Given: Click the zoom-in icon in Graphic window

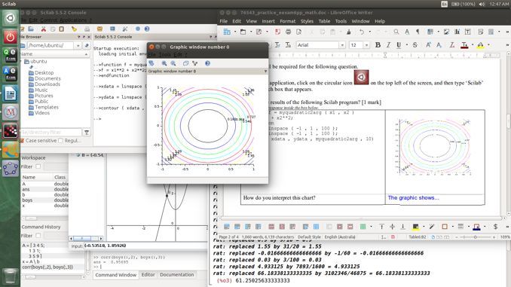Looking at the screenshot, I should pos(164,63).
